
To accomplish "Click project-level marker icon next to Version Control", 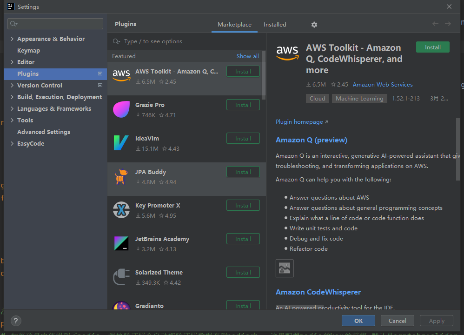I will (100, 85).
